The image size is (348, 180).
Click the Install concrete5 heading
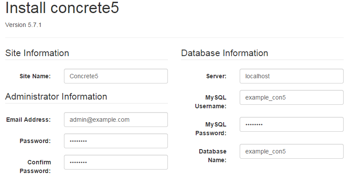pos(62,8)
